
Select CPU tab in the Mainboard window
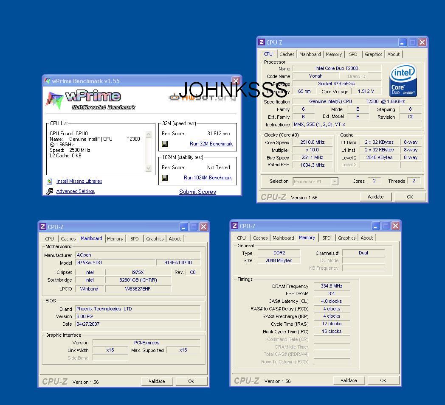click(49, 239)
